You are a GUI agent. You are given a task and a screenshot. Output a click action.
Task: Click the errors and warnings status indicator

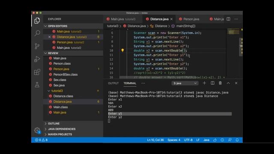click(x=41, y=140)
